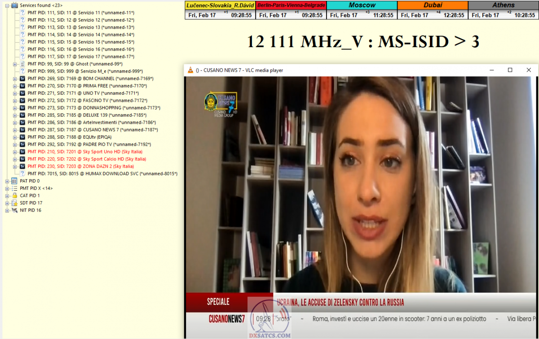This screenshot has width=539, height=339.
Task: Click the question mark icon for Servizio 11
Action: tap(22, 13)
